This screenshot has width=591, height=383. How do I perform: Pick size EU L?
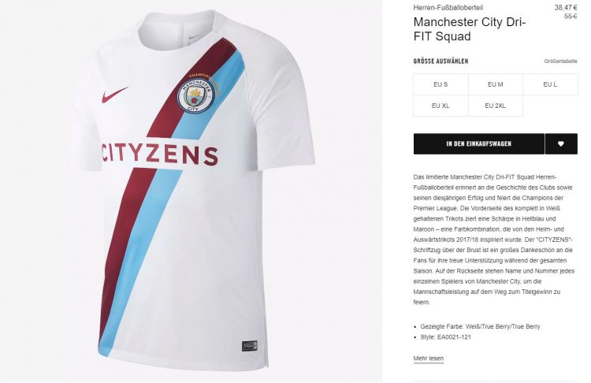(550, 84)
